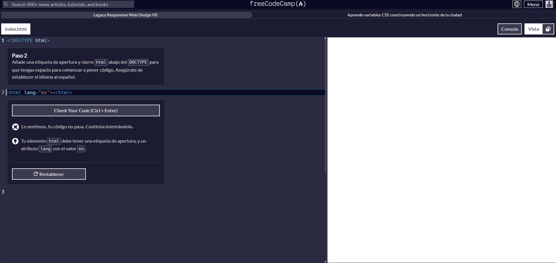The height and width of the screenshot is (263, 556).
Task: Select the index.html tab
Action: coord(16,29)
